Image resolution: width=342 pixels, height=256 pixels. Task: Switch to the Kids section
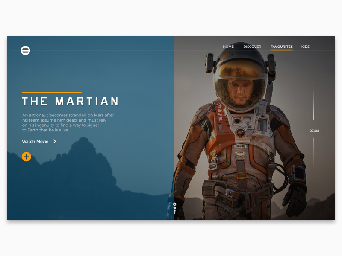click(x=305, y=47)
